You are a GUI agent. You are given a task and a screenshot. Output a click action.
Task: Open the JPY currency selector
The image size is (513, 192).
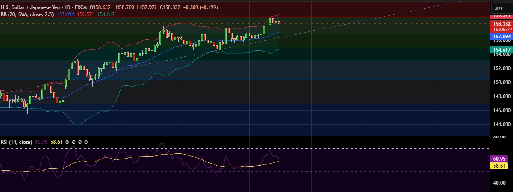click(499, 8)
